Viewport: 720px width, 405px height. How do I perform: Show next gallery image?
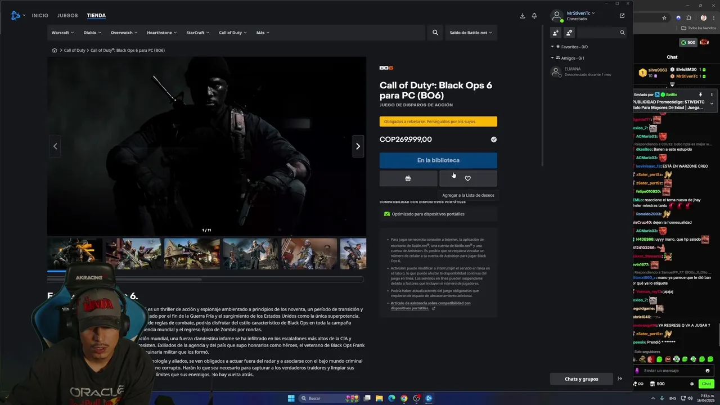pos(358,146)
